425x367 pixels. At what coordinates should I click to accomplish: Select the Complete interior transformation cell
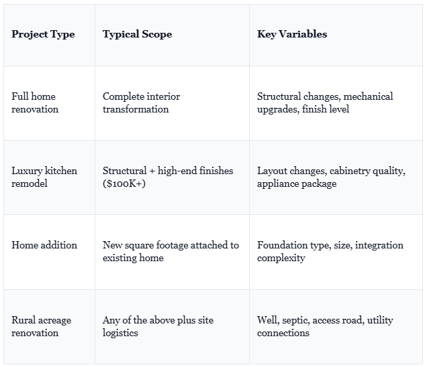click(x=172, y=103)
